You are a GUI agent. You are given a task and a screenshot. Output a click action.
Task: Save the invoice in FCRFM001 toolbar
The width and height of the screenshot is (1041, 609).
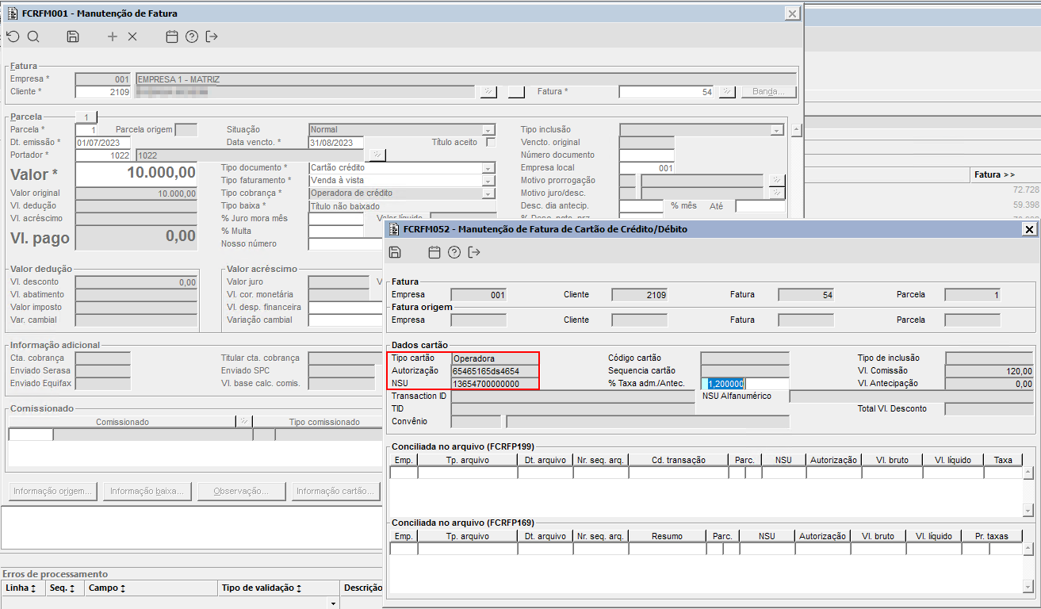click(73, 36)
